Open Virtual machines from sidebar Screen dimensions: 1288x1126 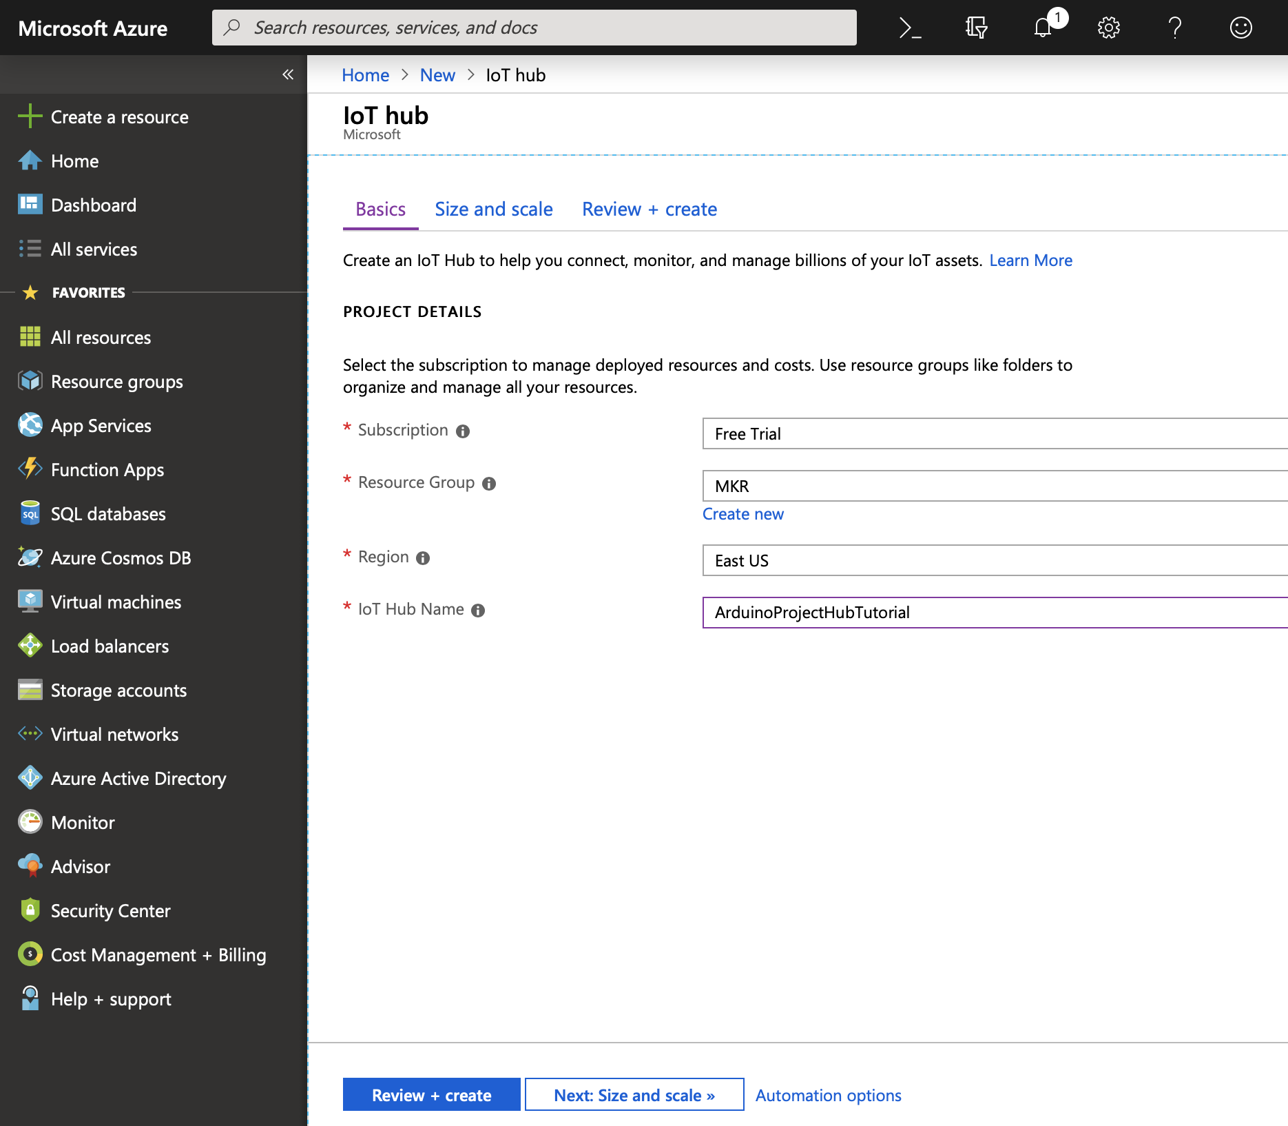tap(115, 602)
